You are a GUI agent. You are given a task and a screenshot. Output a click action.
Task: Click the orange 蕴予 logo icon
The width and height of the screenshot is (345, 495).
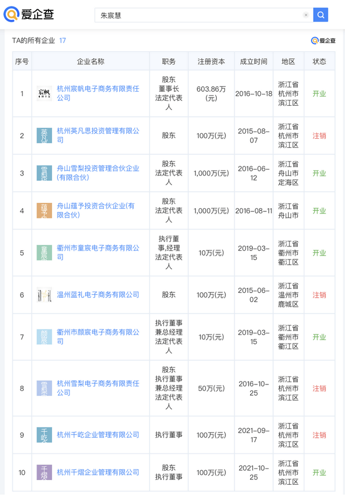pos(44,210)
